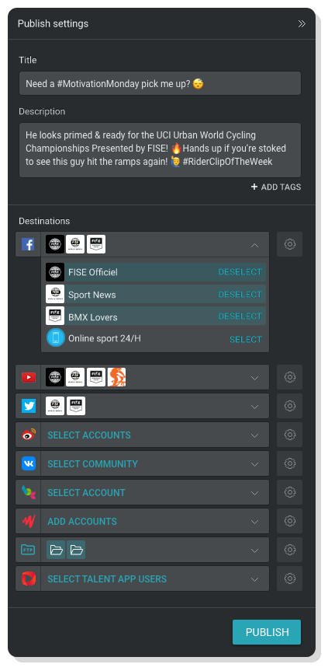Click the second FTP folder icon
328x671 pixels.
[76, 550]
